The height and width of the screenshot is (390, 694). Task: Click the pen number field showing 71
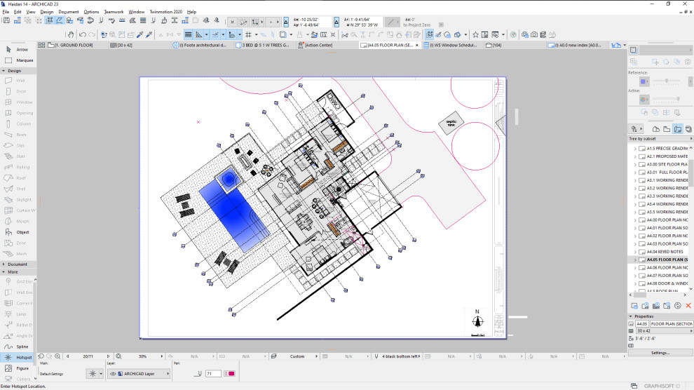tap(213, 374)
